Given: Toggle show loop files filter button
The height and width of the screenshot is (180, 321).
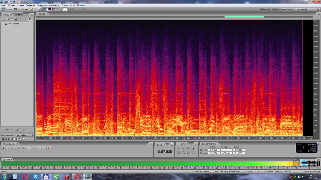Looking at the screenshot, I should pyautogui.click(x=8, y=139).
